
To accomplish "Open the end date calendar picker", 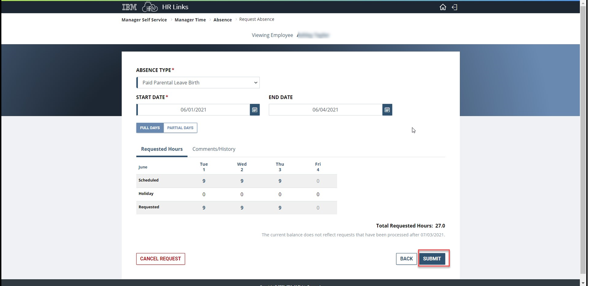I will (x=387, y=110).
